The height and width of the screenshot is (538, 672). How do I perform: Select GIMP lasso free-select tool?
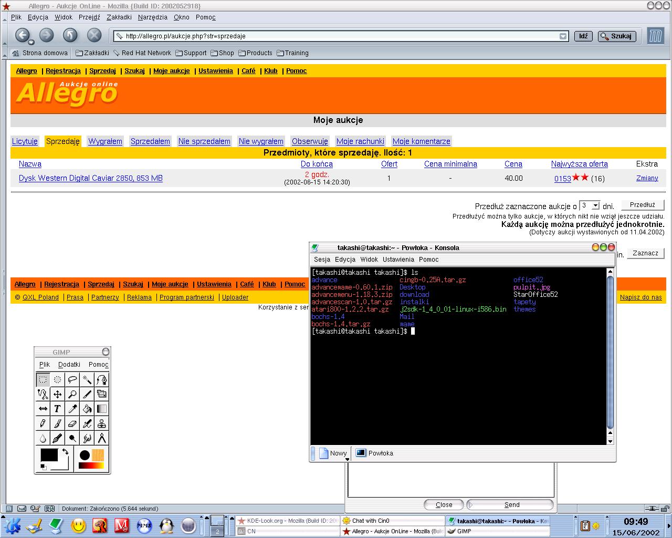72,379
